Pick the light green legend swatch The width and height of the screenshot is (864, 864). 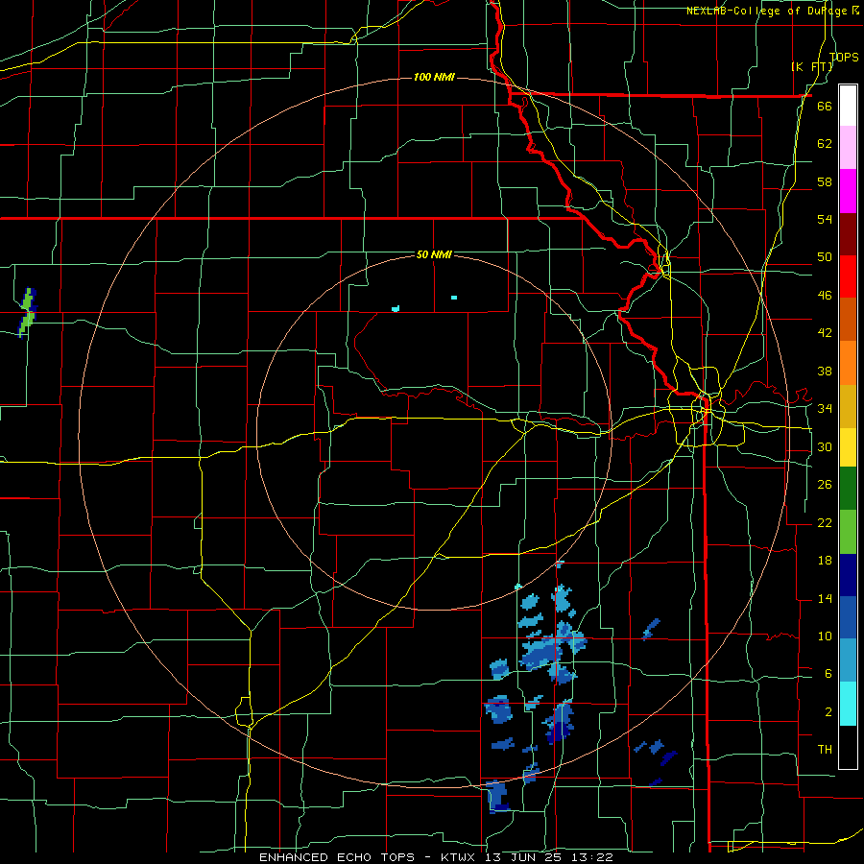click(848, 532)
